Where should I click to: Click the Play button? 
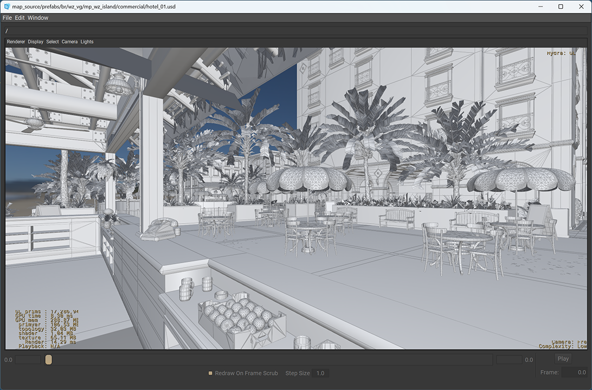coord(563,359)
